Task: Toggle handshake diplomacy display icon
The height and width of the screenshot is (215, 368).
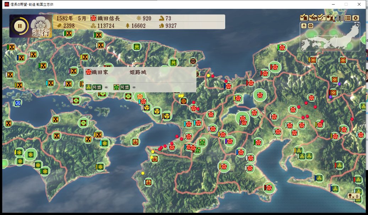Action: pyautogui.click(x=313, y=18)
